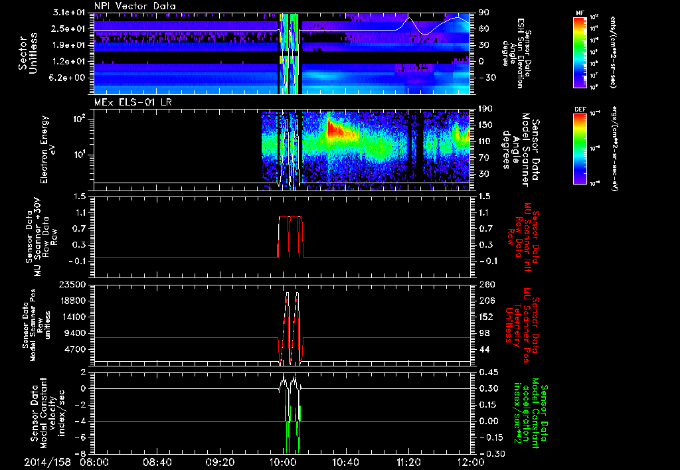
Task: Click the "Electron Energy eV" axis label
Action: pos(48,149)
